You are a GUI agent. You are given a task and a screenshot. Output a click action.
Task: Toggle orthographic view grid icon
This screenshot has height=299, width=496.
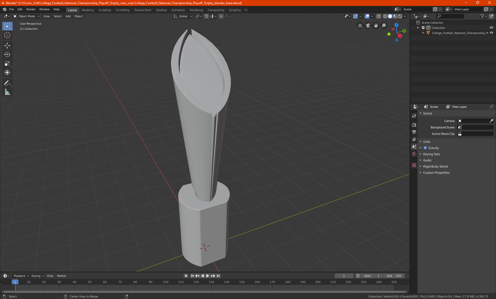(360, 26)
